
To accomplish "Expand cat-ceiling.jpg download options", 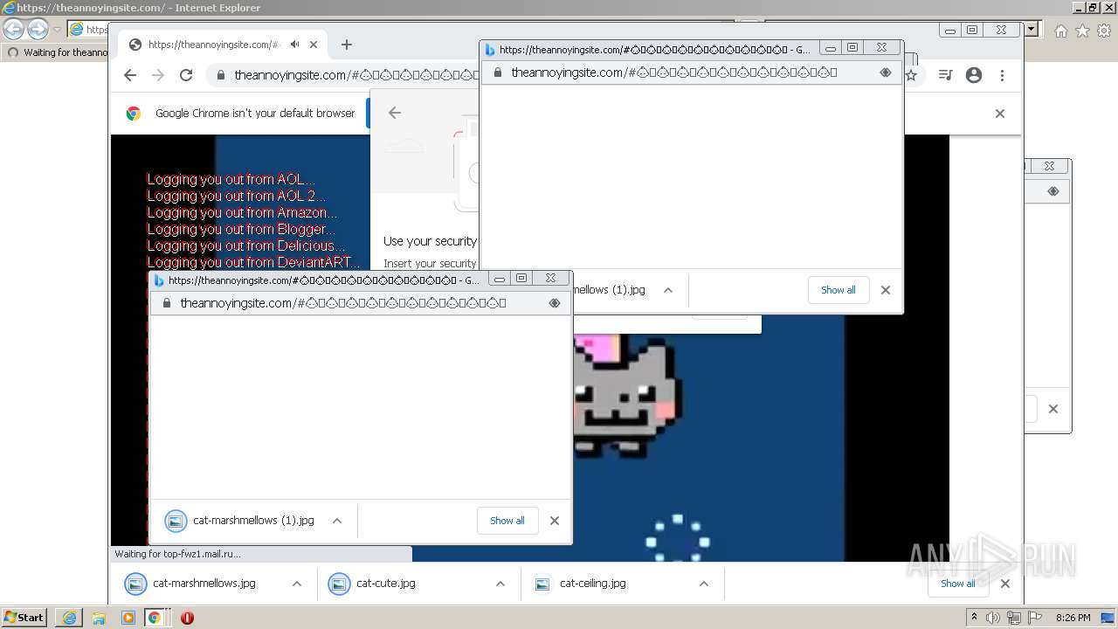I will [704, 584].
